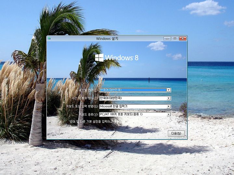234x175 pixels.
Task: Maximize the Windows 설치 window
Action: 175,39
